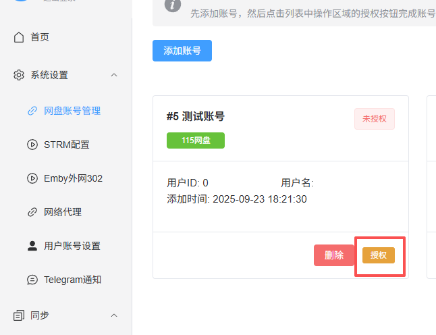Click the '#5 测试账号' card title

coord(196,116)
